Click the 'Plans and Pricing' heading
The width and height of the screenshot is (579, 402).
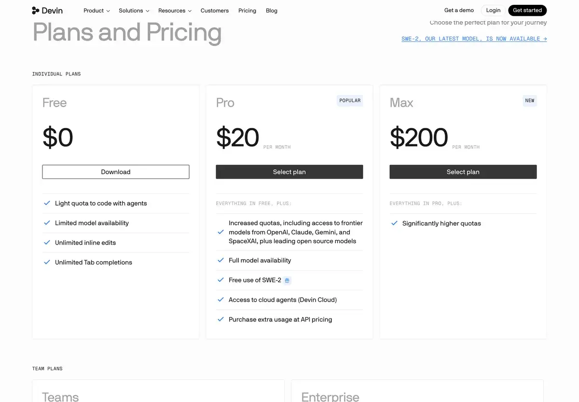click(x=127, y=33)
